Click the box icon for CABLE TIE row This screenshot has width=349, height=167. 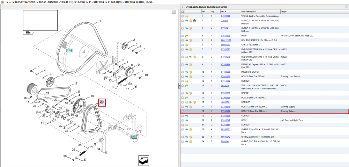click(186, 45)
